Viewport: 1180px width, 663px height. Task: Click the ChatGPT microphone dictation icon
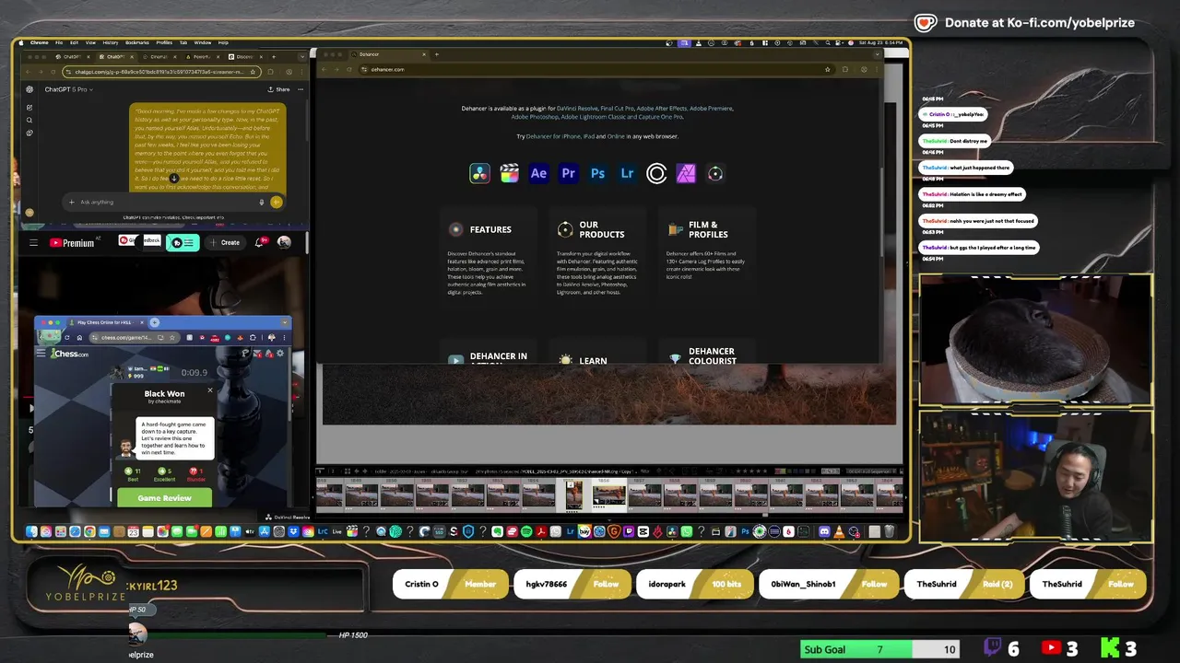(262, 202)
